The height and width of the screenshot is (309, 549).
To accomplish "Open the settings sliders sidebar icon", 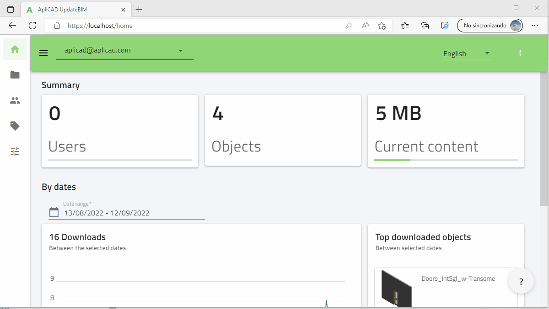I will (x=15, y=152).
